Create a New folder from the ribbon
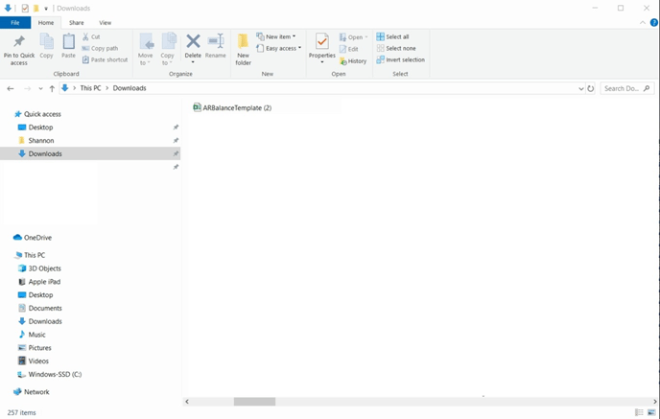660x419 pixels. [244, 48]
